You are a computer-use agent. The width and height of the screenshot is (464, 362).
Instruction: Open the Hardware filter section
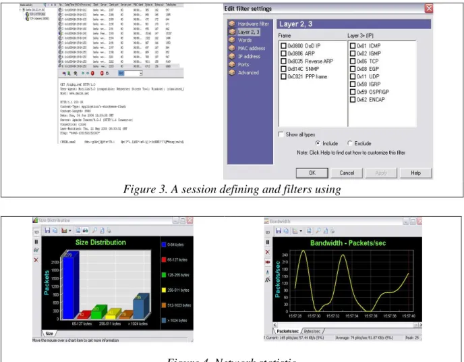click(x=249, y=24)
